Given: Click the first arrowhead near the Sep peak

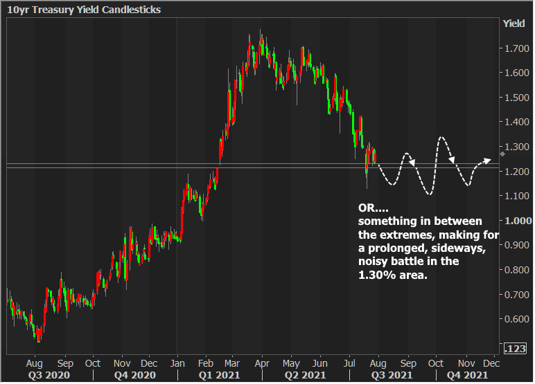Looking at the screenshot, I should click(x=412, y=163).
